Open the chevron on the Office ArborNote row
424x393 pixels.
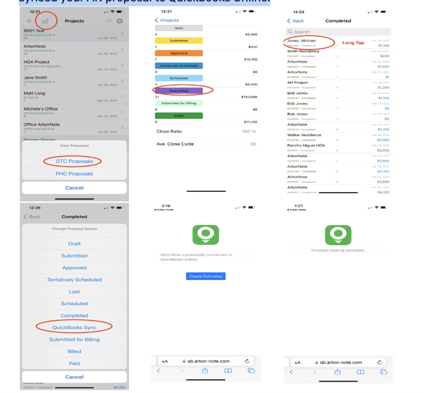coord(122,127)
